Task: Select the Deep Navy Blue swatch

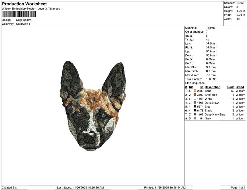Action: (x=195, y=114)
